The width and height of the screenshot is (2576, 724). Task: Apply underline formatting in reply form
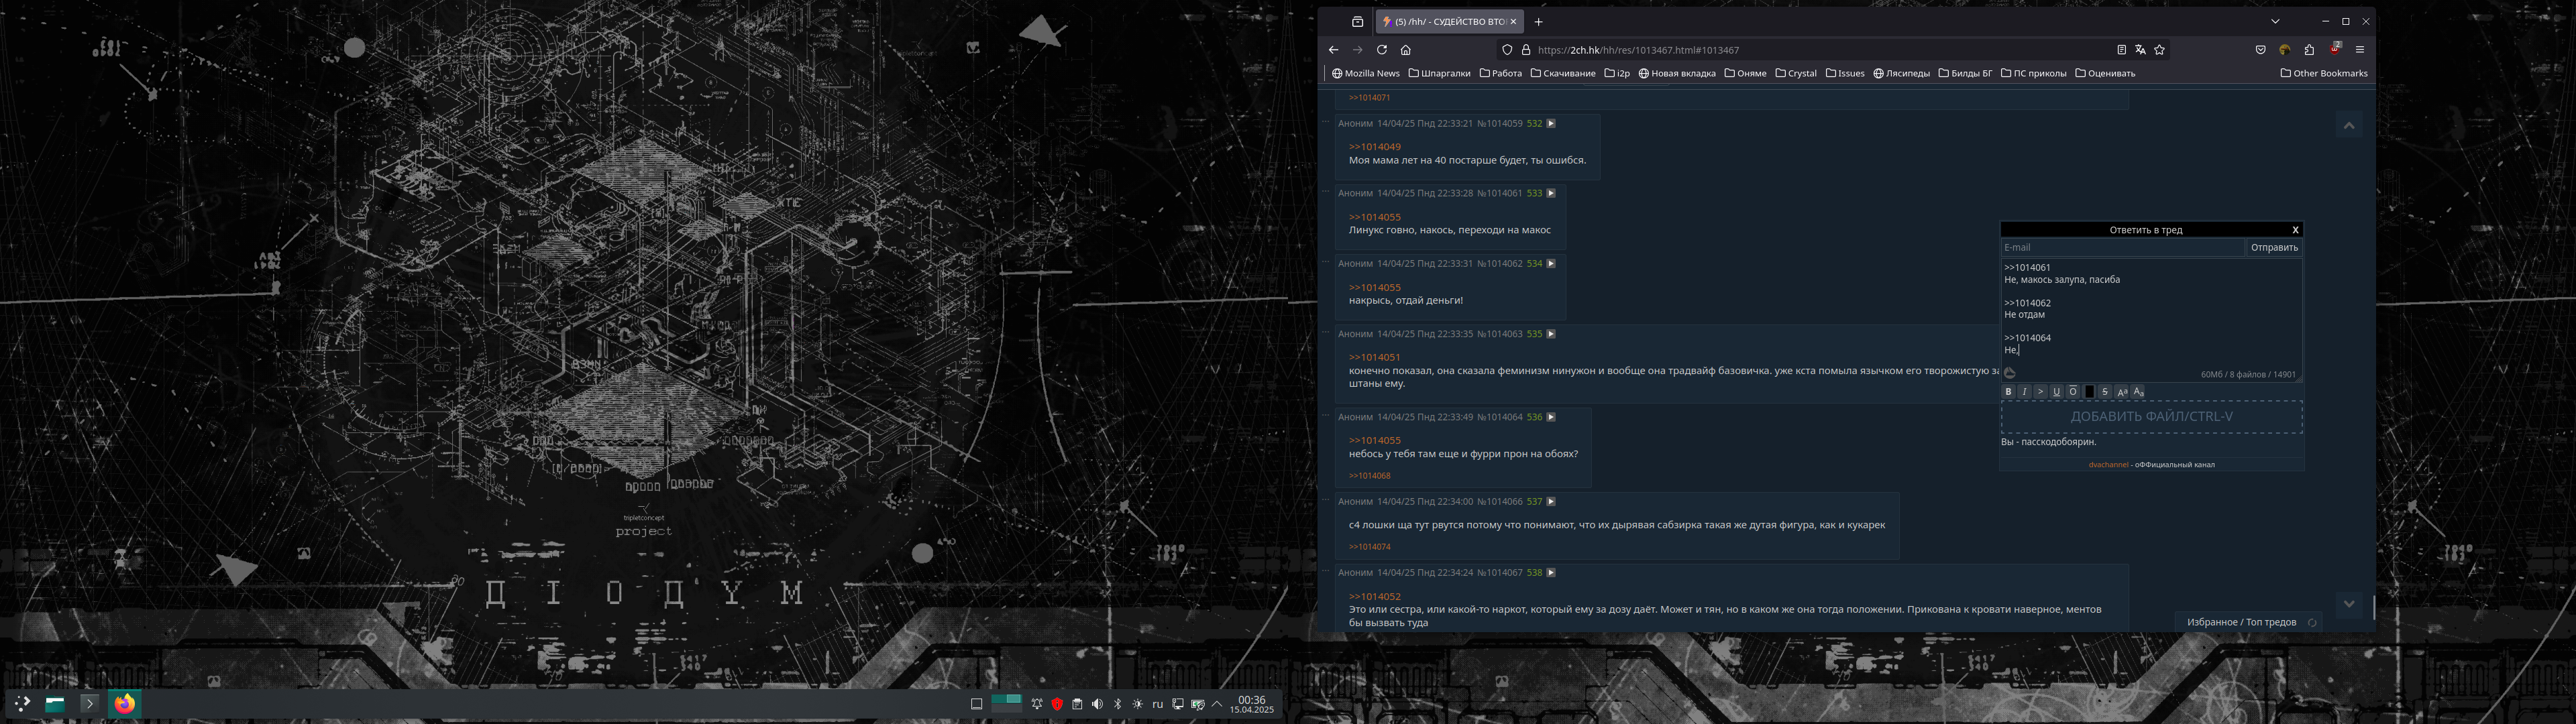[2056, 392]
